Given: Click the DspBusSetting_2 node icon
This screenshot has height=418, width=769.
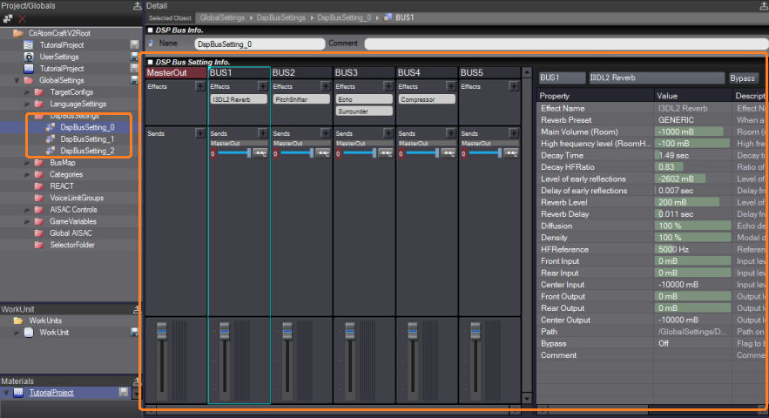Looking at the screenshot, I should pos(50,151).
